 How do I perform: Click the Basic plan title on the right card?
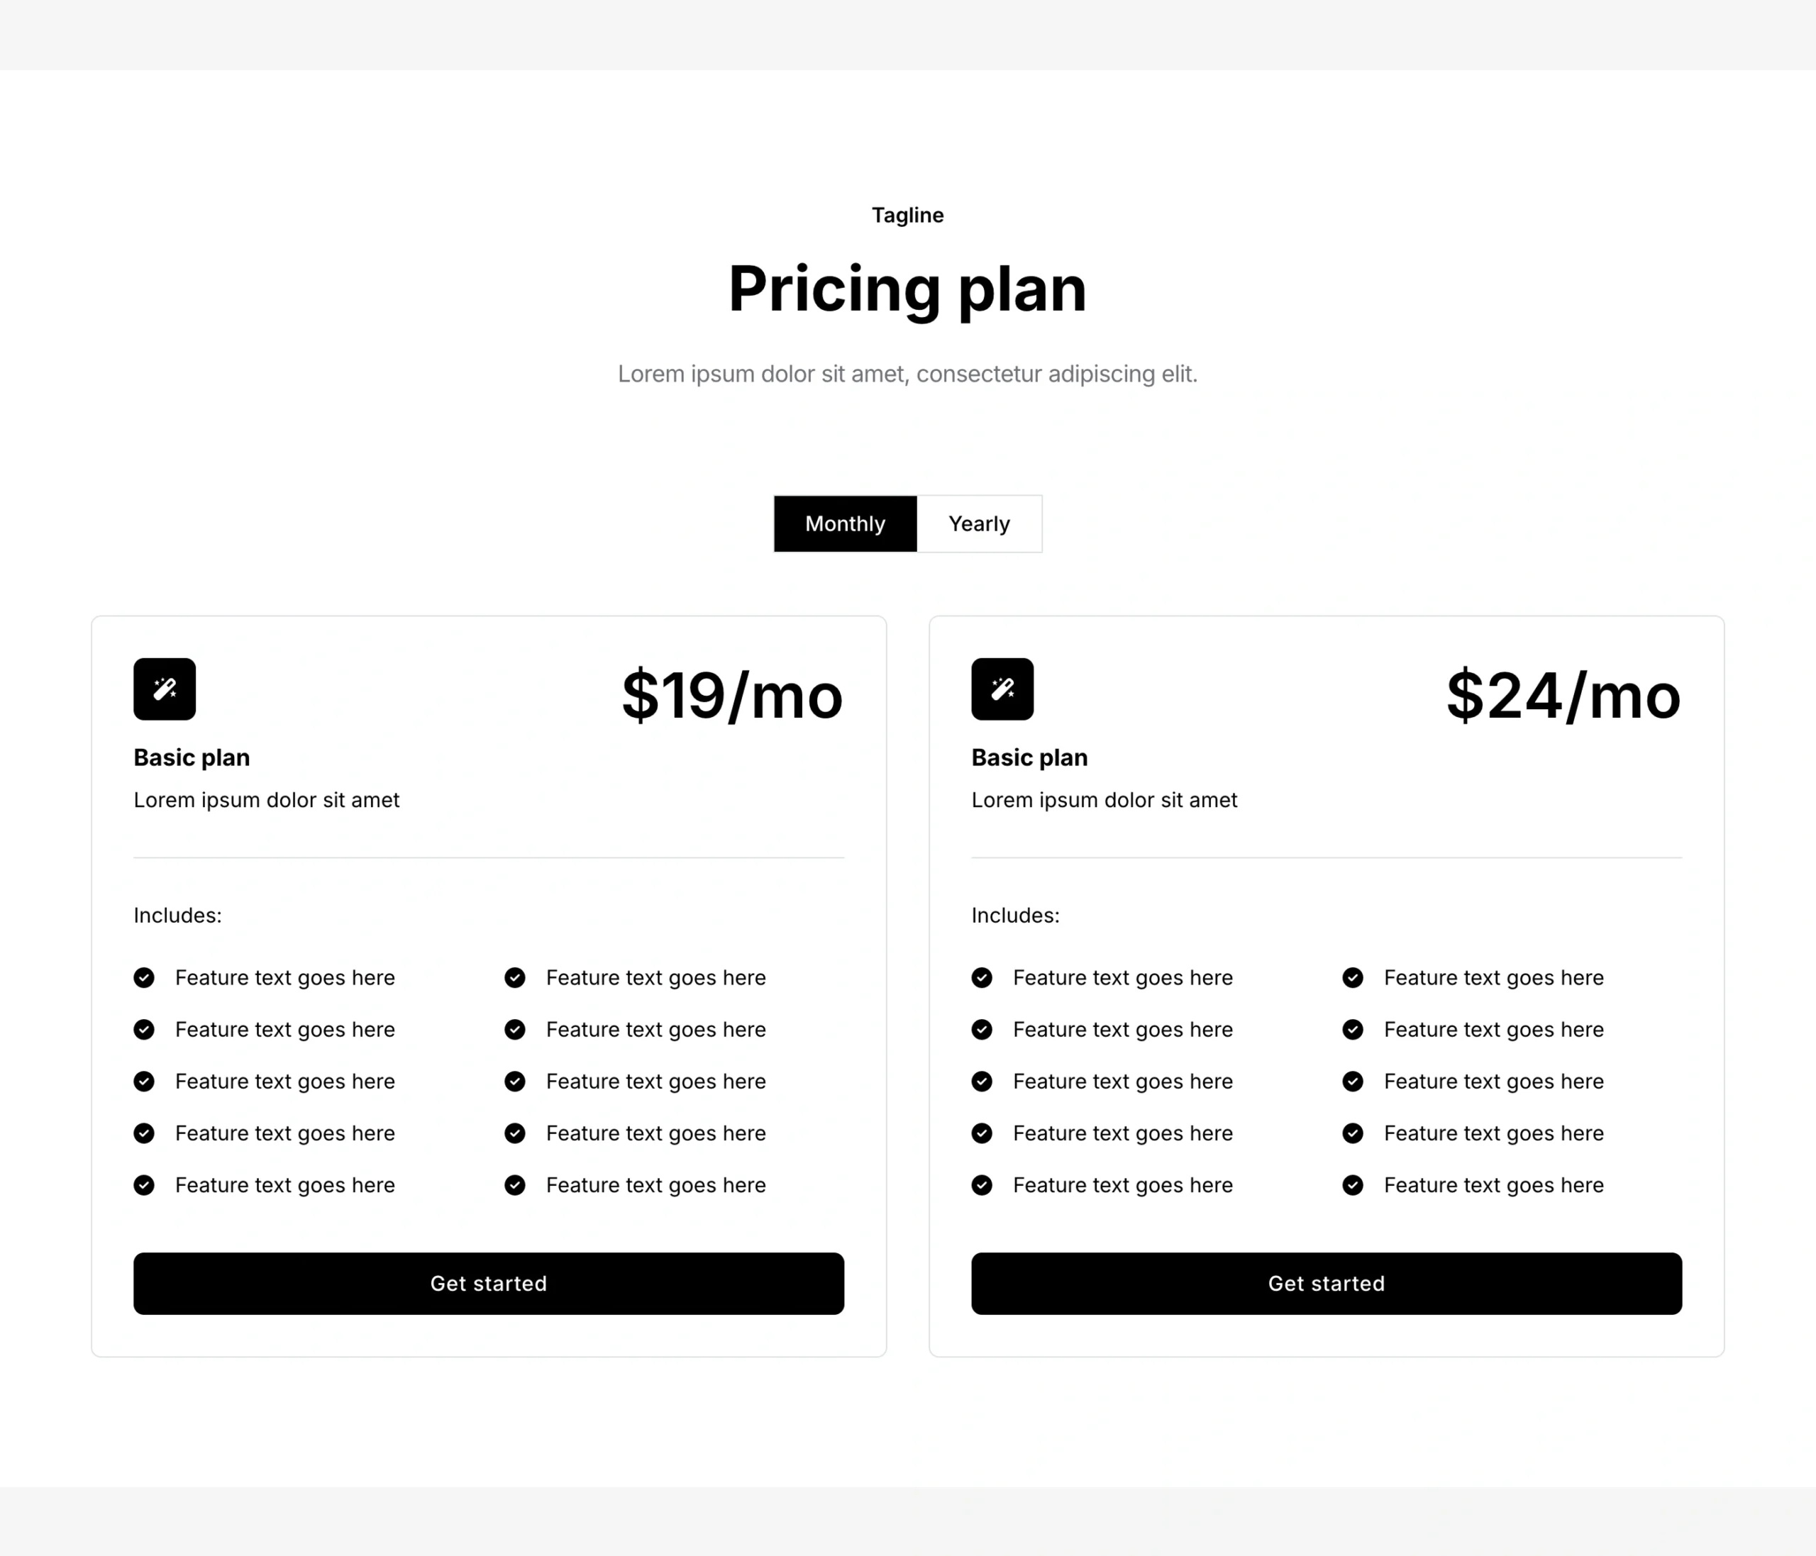tap(1029, 757)
